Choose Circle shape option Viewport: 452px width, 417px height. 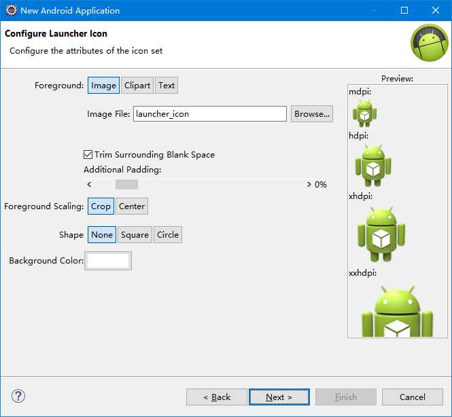pyautogui.click(x=168, y=235)
